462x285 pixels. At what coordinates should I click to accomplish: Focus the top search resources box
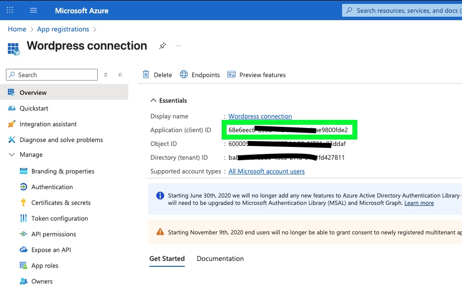tap(403, 10)
